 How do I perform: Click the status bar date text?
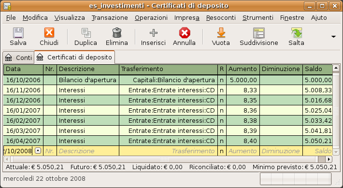[44, 179]
